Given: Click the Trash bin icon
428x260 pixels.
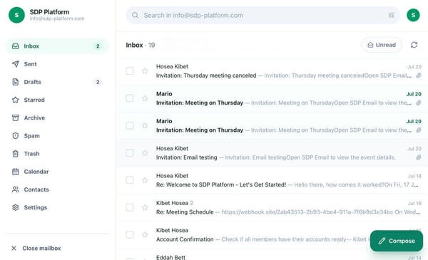Looking at the screenshot, I should click(16, 154).
